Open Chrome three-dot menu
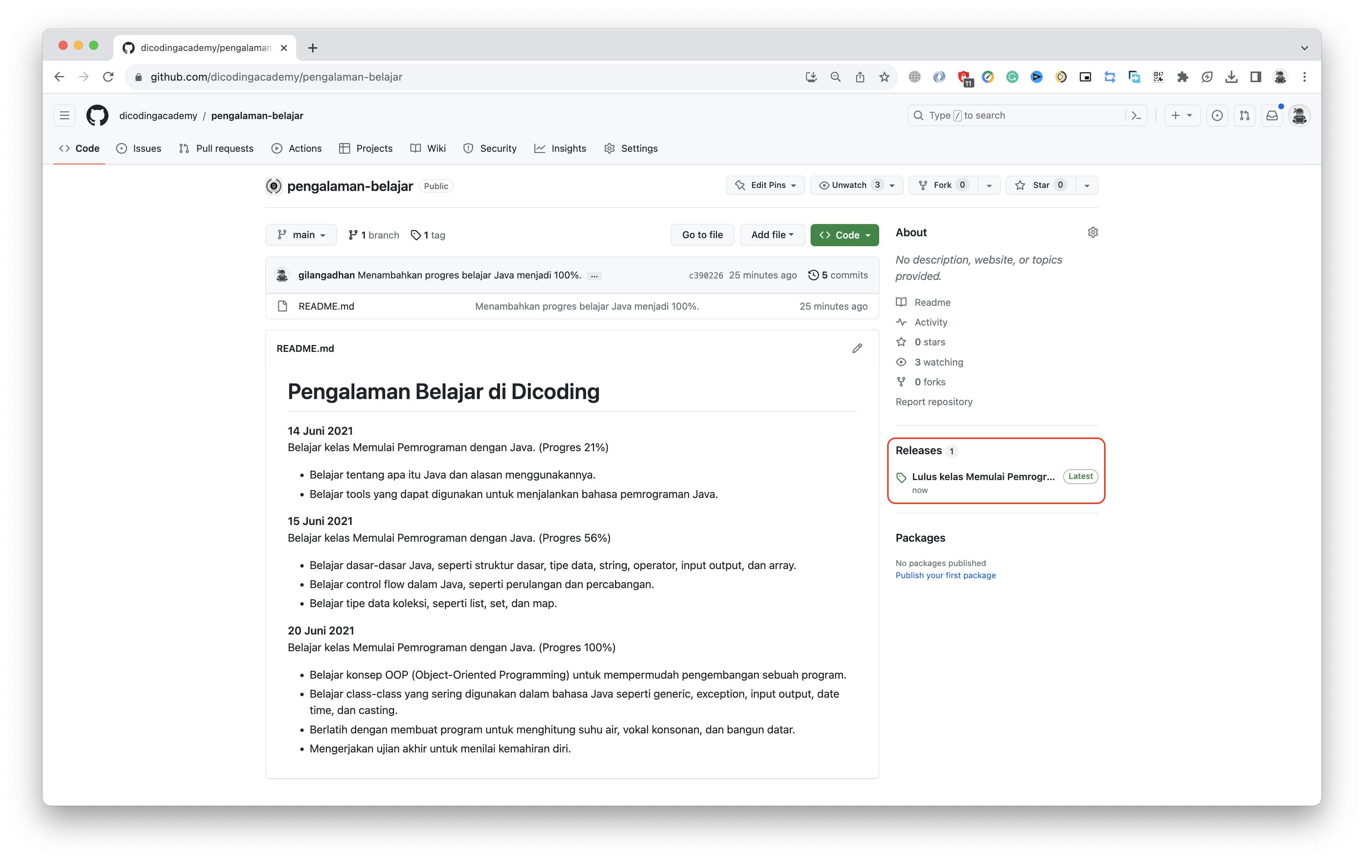 [1305, 77]
